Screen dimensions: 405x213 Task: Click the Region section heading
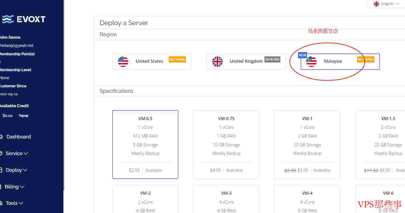tap(108, 34)
